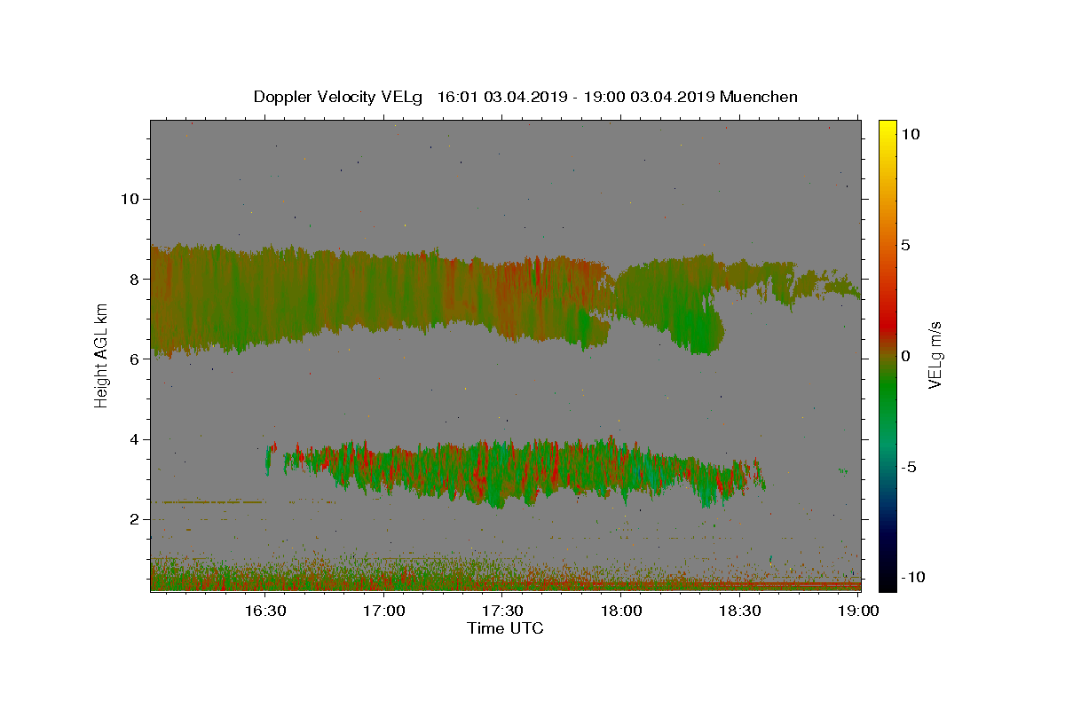Viewport: 1065px width, 710px height.
Task: Click the height axis label '4'
Action: (x=134, y=439)
